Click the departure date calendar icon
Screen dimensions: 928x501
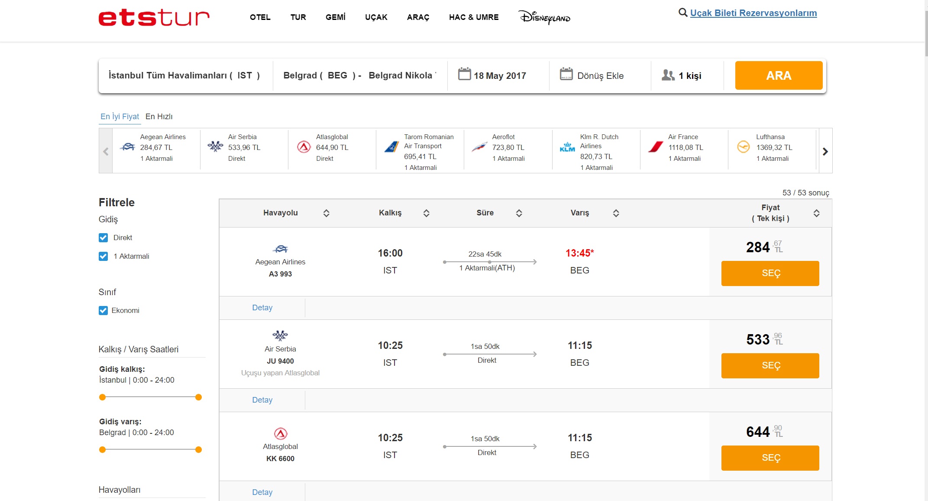pyautogui.click(x=464, y=74)
